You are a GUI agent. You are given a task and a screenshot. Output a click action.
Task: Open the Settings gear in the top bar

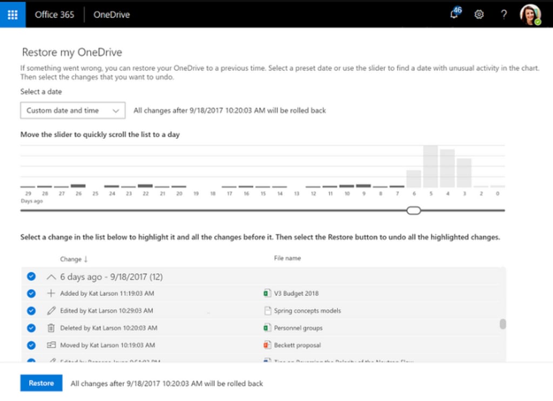478,15
